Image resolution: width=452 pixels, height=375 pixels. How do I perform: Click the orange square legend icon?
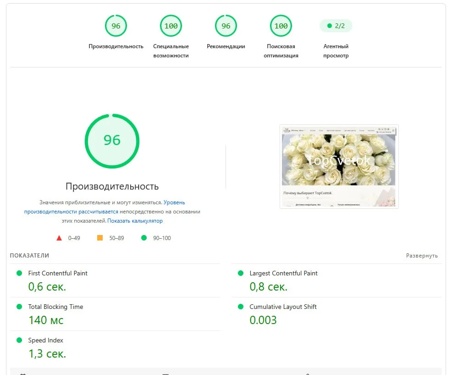click(100, 238)
